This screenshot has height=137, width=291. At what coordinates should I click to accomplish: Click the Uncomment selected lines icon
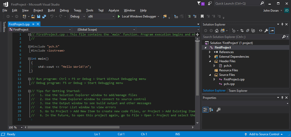[x=195, y=16]
